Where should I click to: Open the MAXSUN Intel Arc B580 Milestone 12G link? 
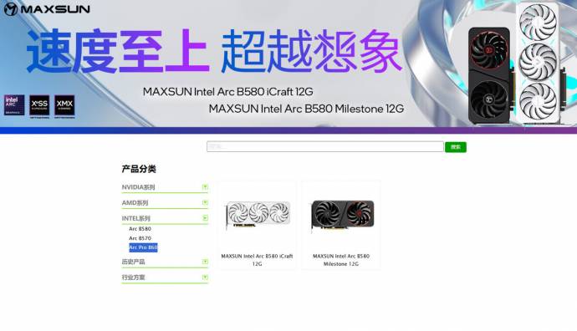click(x=341, y=260)
